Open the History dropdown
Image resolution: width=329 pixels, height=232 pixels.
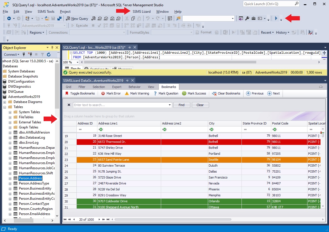(283, 33)
